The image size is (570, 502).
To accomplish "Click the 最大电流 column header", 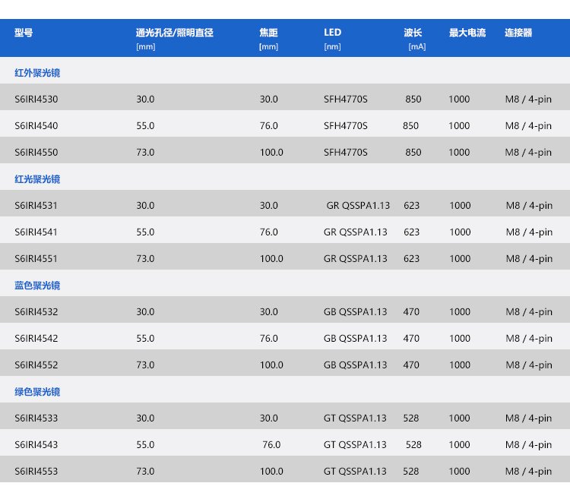I will (x=467, y=33).
